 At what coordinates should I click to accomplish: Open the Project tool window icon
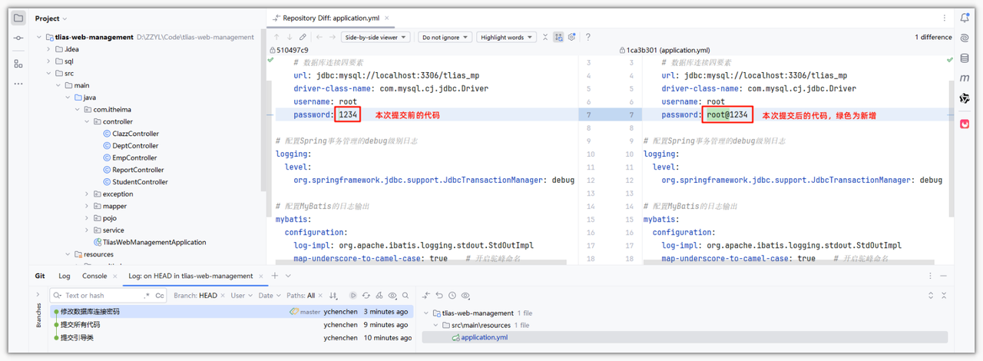pyautogui.click(x=18, y=18)
